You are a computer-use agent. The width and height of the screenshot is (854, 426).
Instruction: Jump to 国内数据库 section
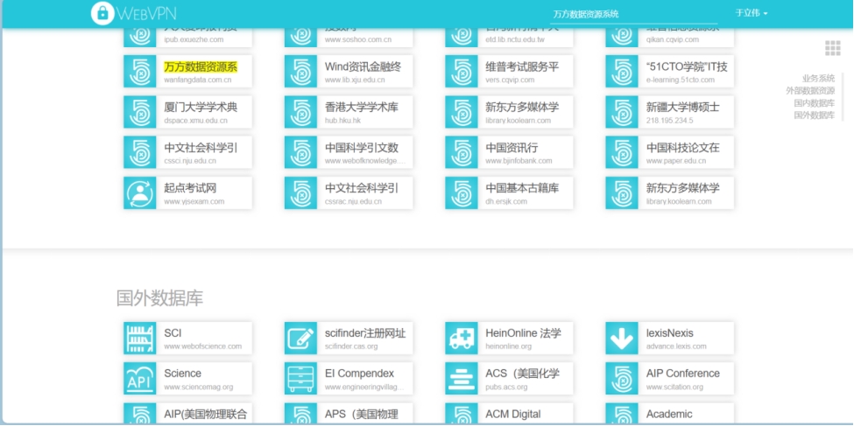pos(815,103)
